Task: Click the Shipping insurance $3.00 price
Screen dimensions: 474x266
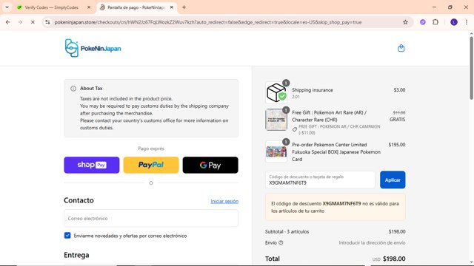Action: point(399,90)
